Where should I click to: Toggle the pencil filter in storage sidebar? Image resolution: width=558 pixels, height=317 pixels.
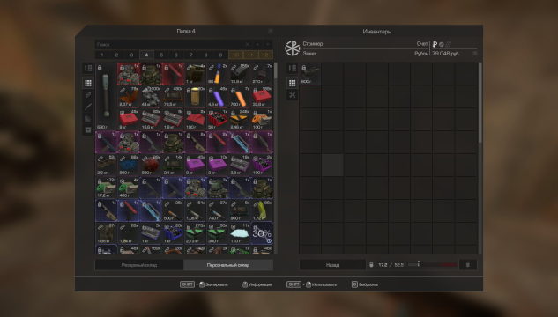88,107
